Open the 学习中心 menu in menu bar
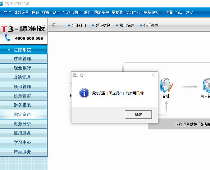Screen dimensions: 210x170 pos(133,12)
